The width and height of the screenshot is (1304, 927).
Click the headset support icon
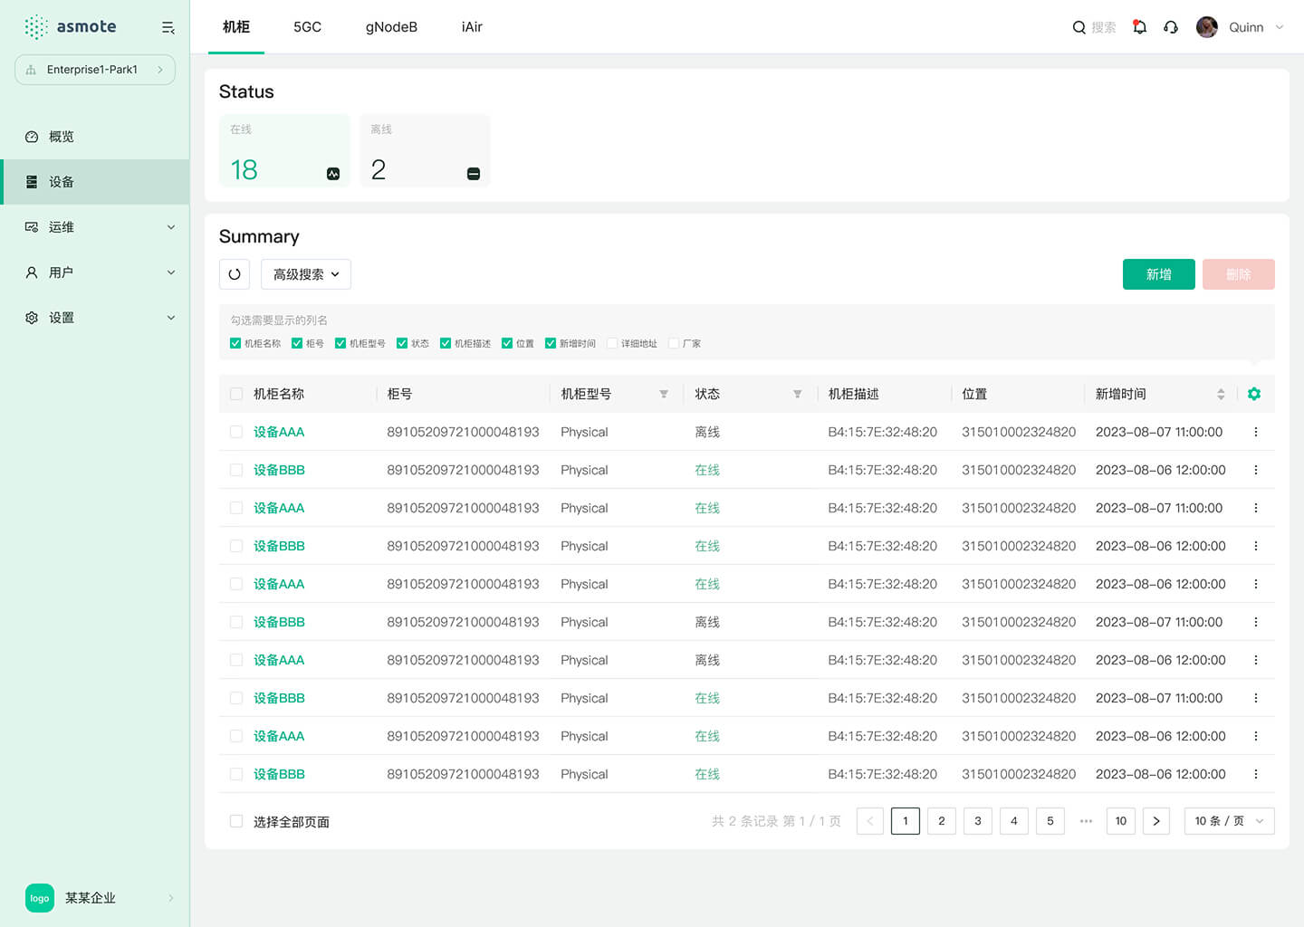click(1171, 27)
